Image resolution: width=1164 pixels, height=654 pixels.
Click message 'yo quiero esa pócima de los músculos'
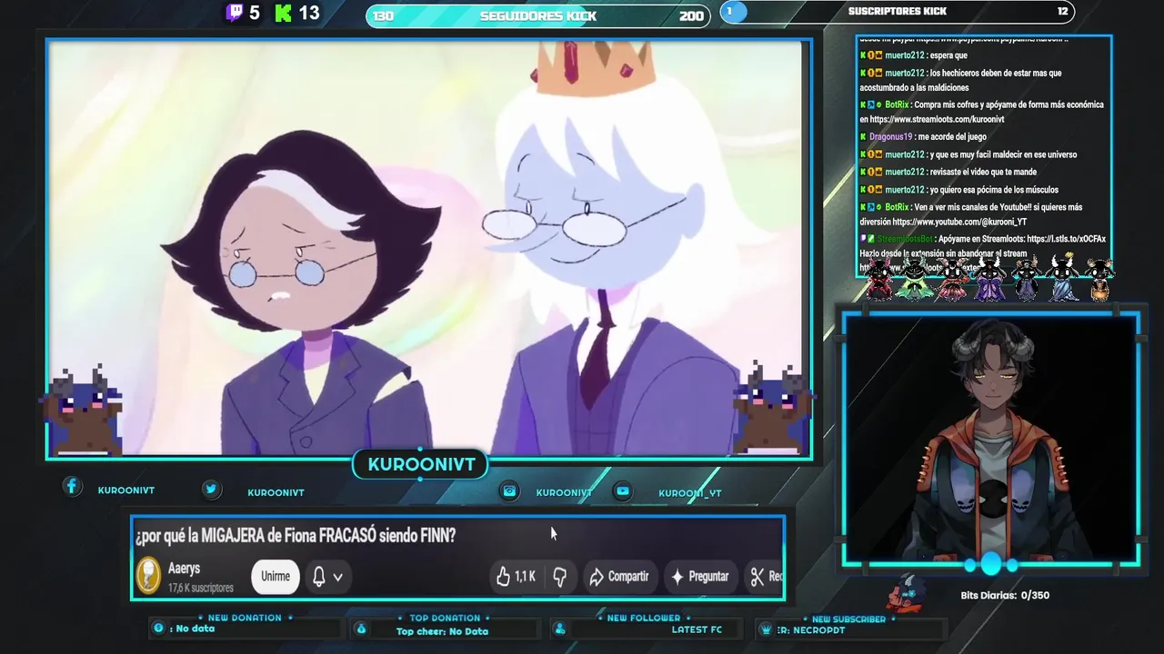point(994,190)
